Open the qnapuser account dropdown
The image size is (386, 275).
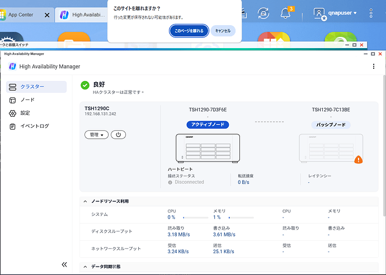[x=335, y=12]
